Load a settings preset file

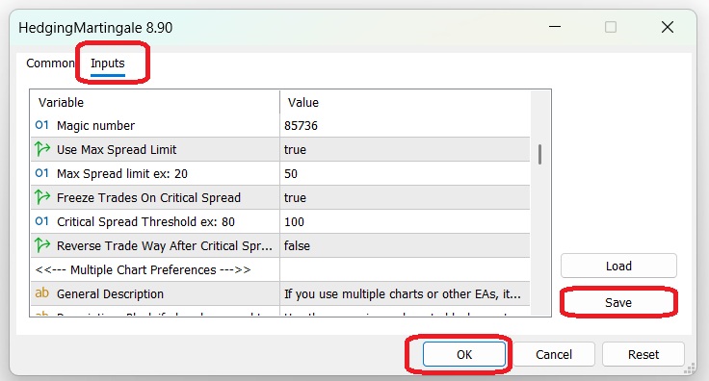pos(618,266)
